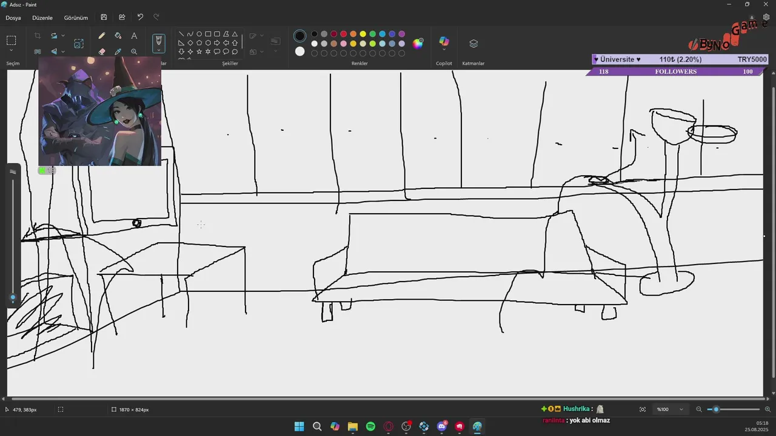
Task: Click the Undo arrow
Action: (140, 18)
